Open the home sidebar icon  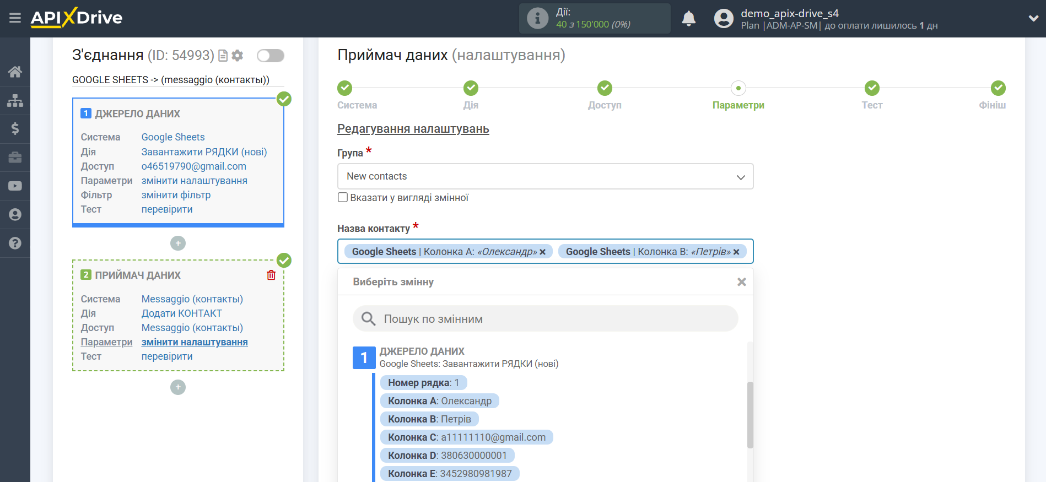click(15, 72)
